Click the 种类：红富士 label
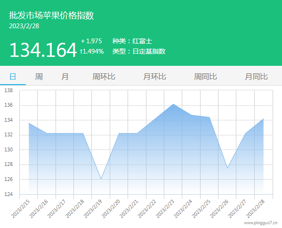282x228 pixels. [132, 41]
